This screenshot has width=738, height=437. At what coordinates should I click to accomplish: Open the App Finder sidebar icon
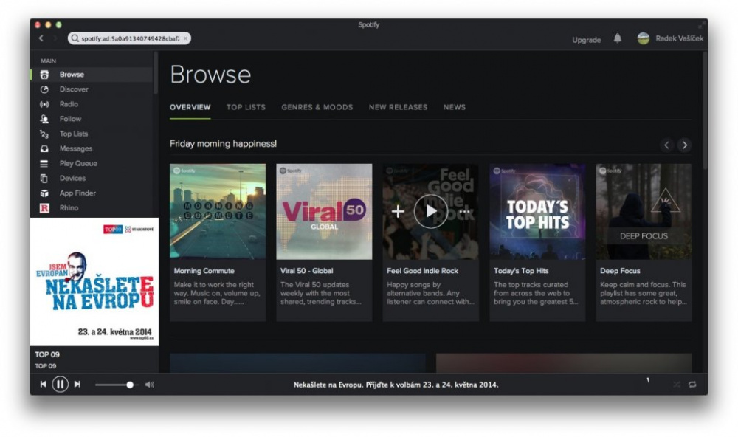coord(44,193)
